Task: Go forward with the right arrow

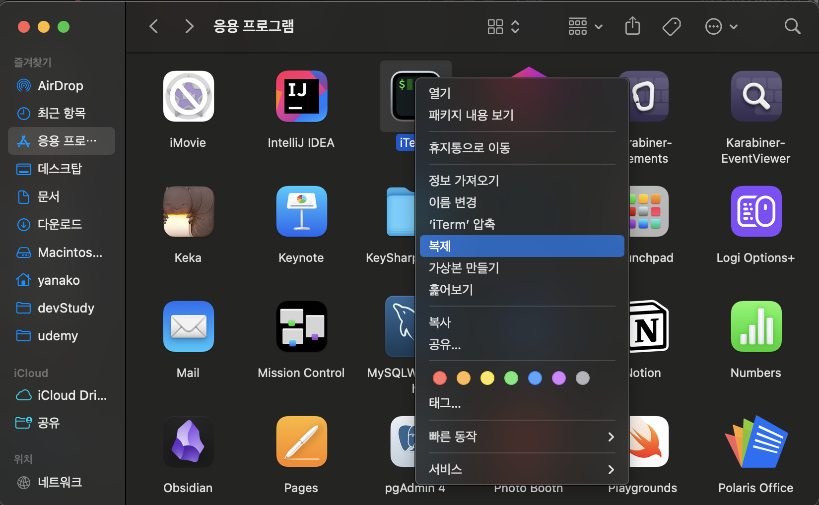Action: click(189, 26)
